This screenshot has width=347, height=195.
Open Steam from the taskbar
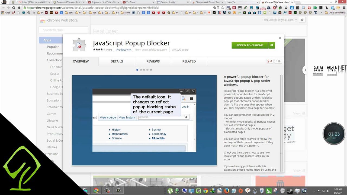(x=290, y=191)
